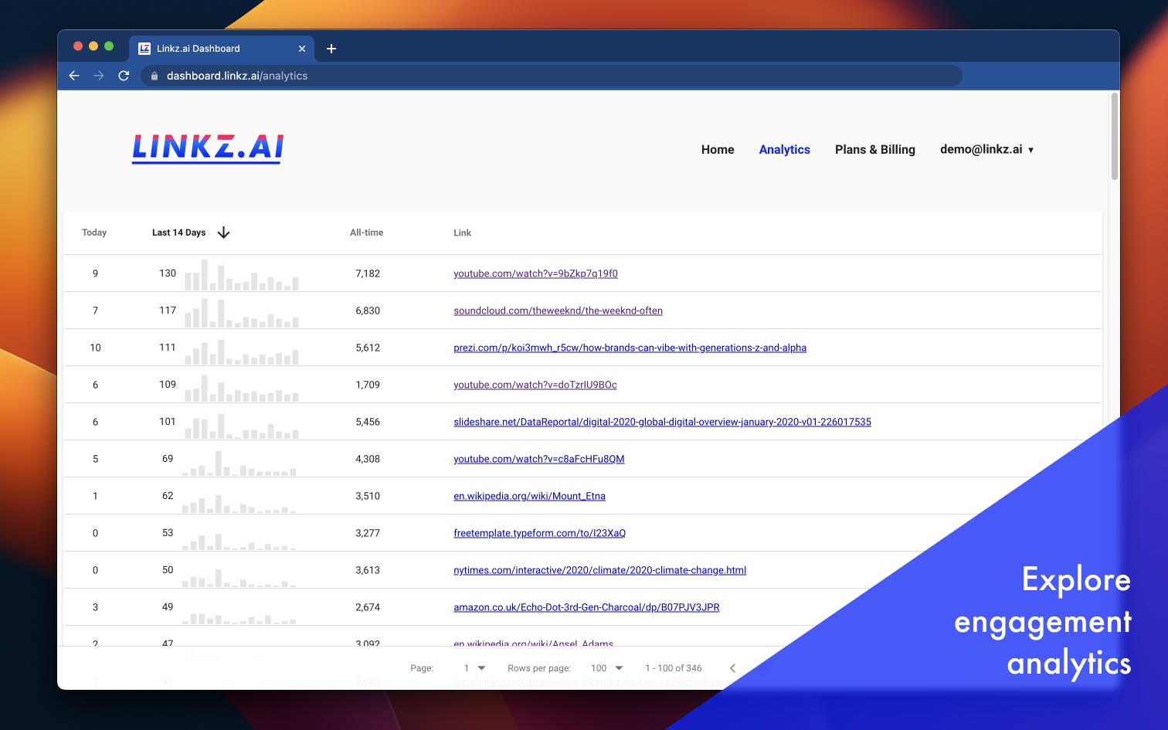Screen dimensions: 1168x730
Task: Click the all-time value 3,277
Action: (368, 533)
